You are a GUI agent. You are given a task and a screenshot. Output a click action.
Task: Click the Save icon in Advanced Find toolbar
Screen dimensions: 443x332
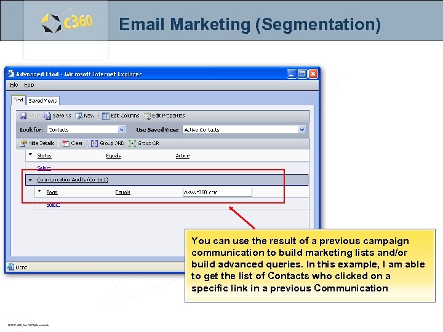[23, 116]
